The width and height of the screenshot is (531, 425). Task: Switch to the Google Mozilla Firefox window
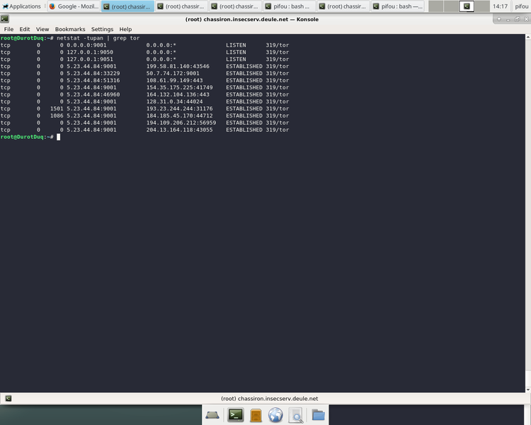click(74, 6)
